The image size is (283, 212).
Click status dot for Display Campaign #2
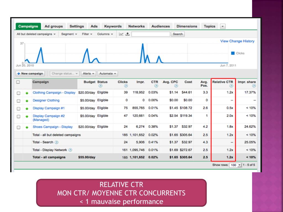27,116
